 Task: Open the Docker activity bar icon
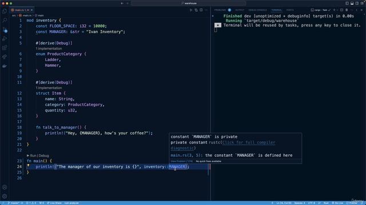[5, 66]
